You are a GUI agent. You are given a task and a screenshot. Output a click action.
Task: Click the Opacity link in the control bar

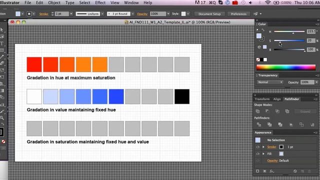142,14
